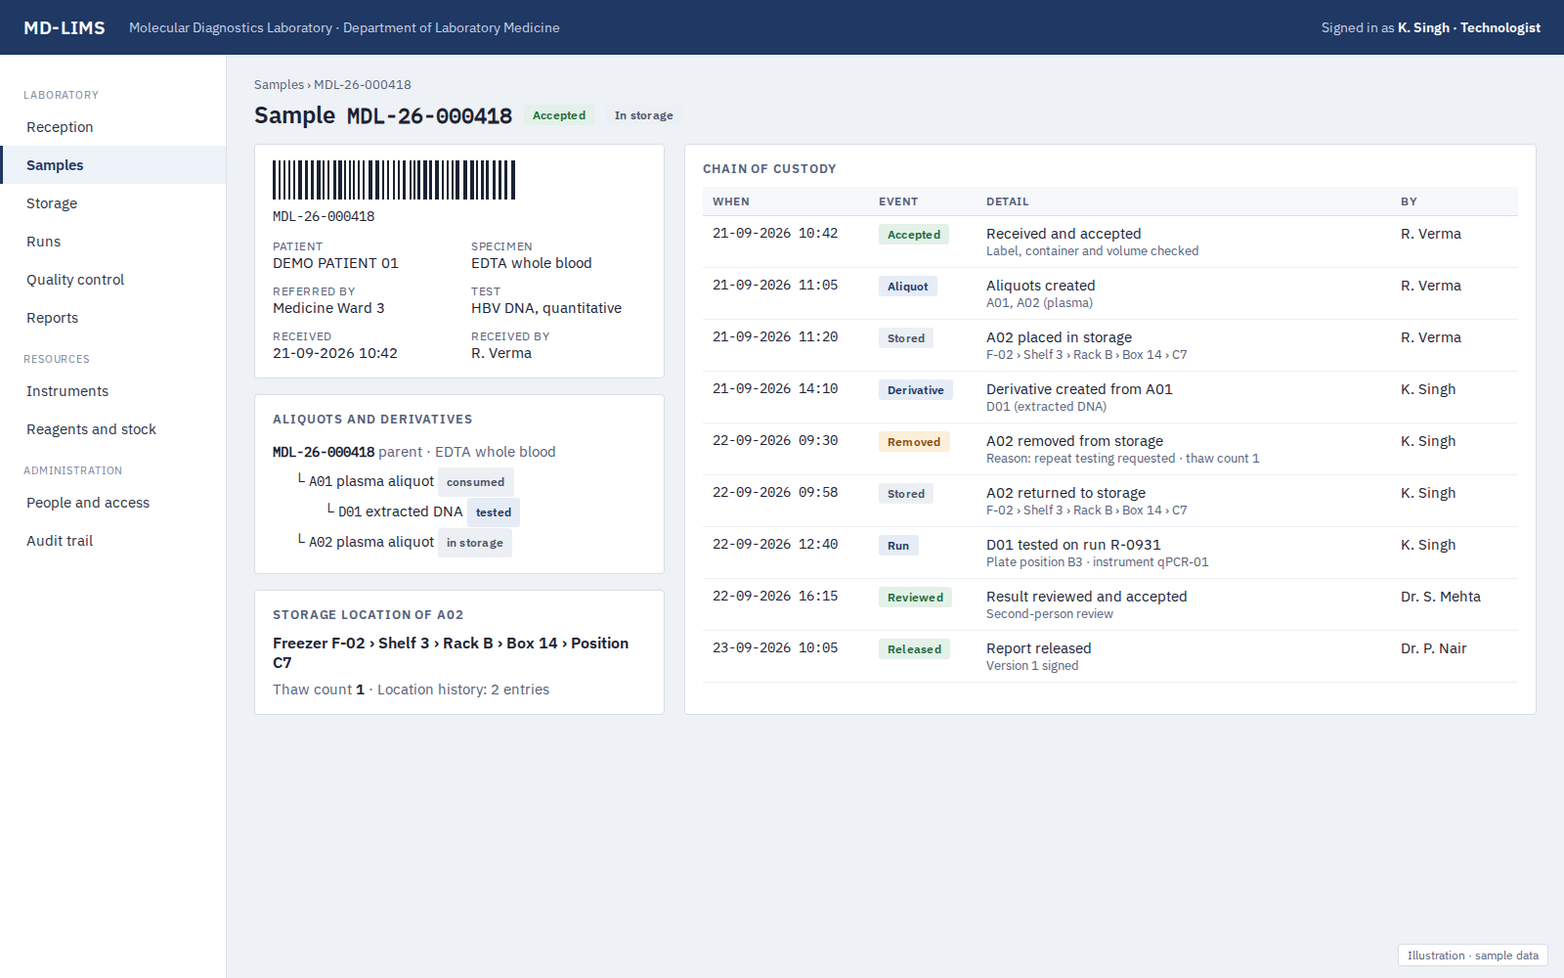This screenshot has height=978, width=1564.
Task: Click the Removed event badge
Action: 914,442
